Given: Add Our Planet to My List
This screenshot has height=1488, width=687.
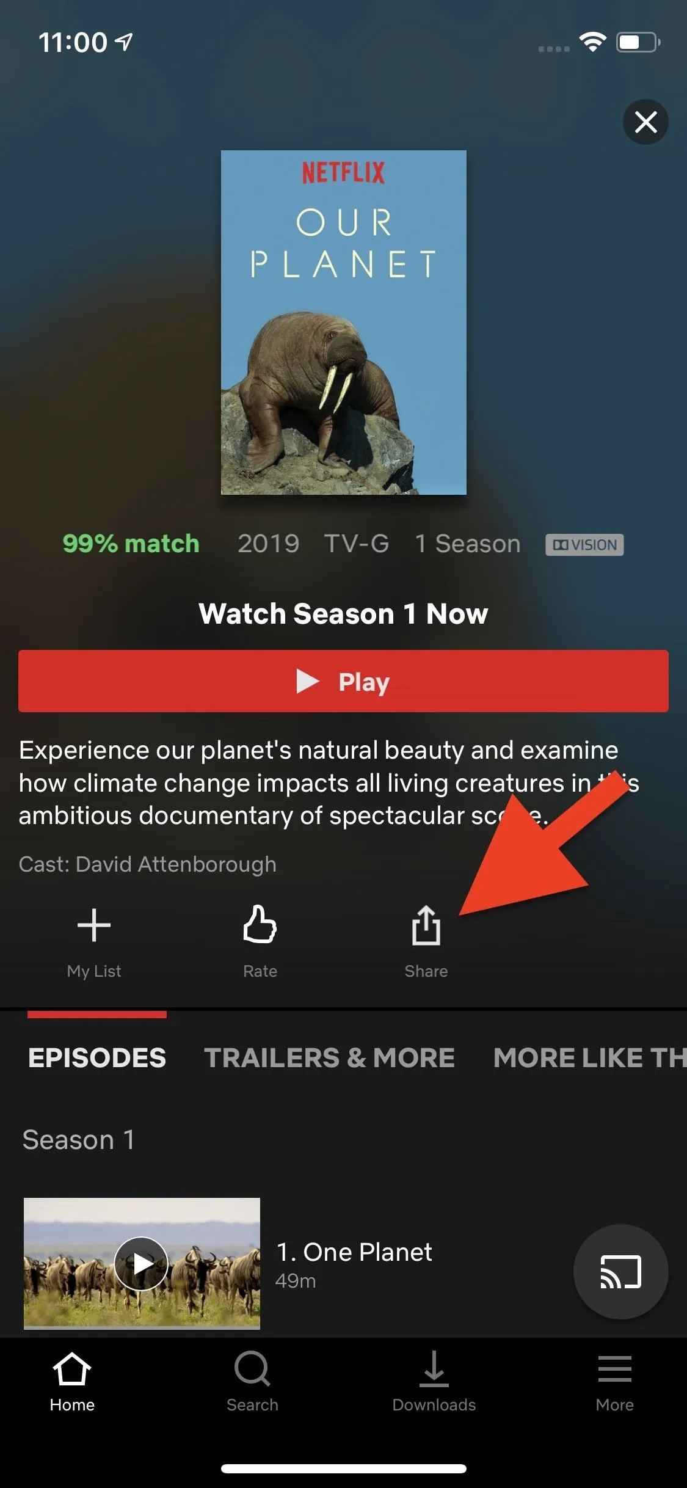Looking at the screenshot, I should coord(94,925).
